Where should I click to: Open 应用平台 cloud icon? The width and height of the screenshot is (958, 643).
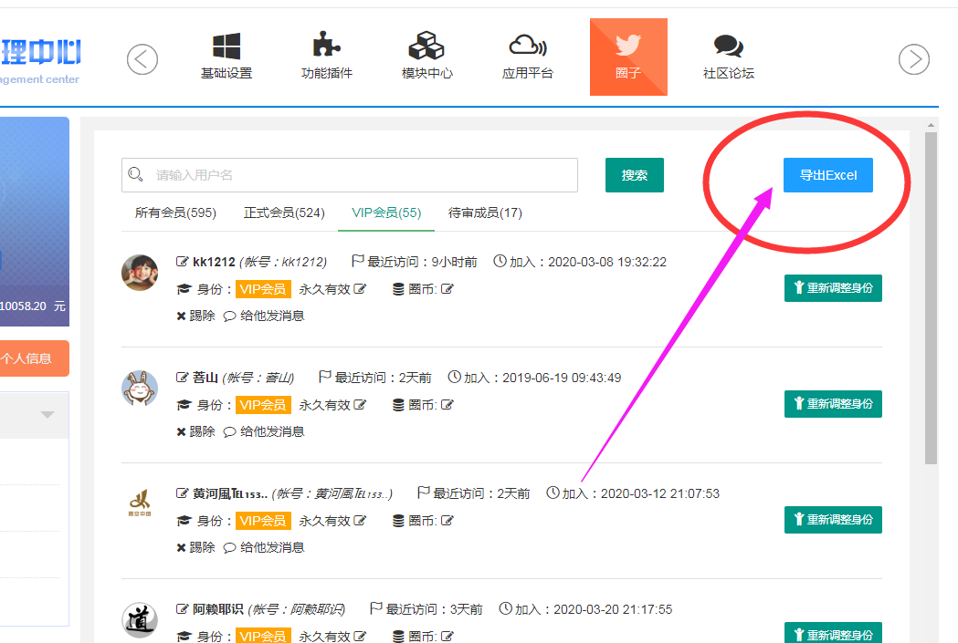tap(527, 46)
